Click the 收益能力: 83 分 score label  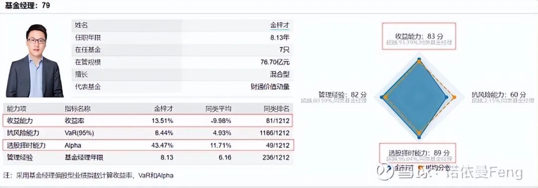(x=418, y=36)
